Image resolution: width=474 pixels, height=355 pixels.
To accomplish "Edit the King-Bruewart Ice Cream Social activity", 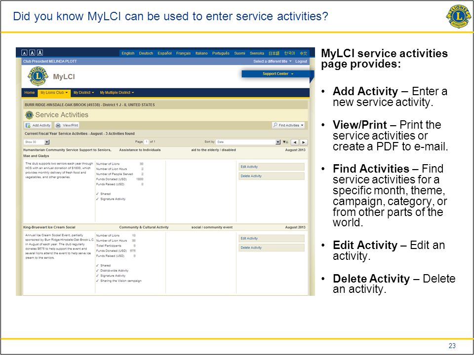I will (x=271, y=239).
